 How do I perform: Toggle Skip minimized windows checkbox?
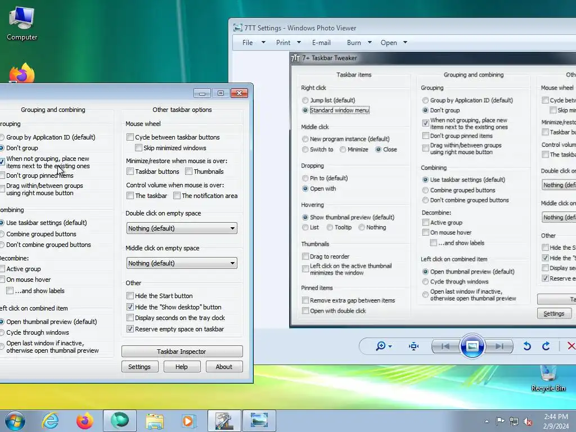(x=138, y=148)
